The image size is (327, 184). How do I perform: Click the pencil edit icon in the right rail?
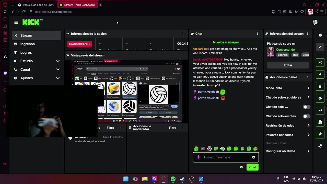tap(320, 47)
